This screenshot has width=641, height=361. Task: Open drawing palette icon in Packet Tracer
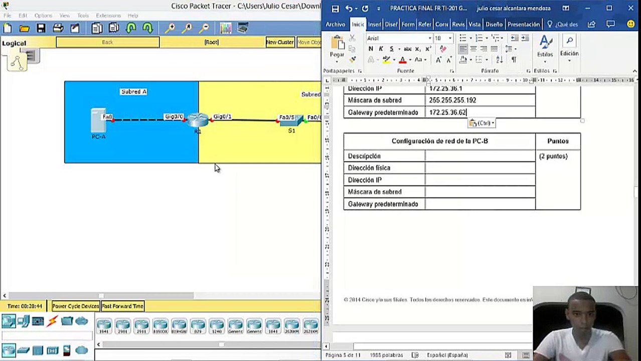pyautogui.click(x=226, y=29)
